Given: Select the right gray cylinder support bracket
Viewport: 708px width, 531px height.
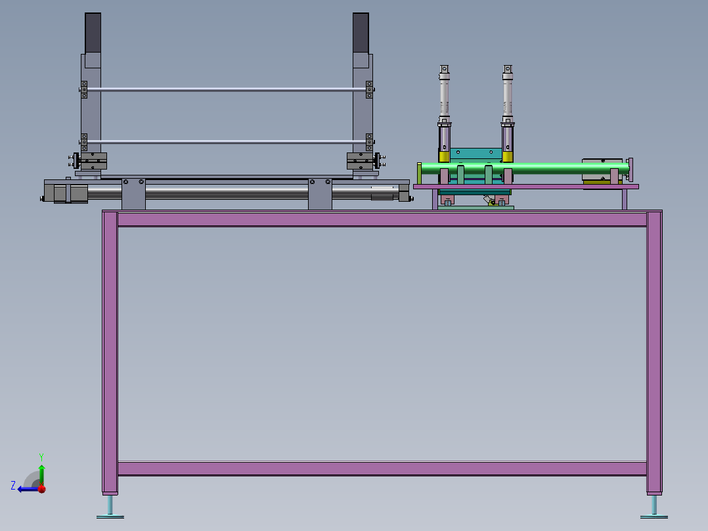Looking at the screenshot, I should pyautogui.click(x=320, y=194).
